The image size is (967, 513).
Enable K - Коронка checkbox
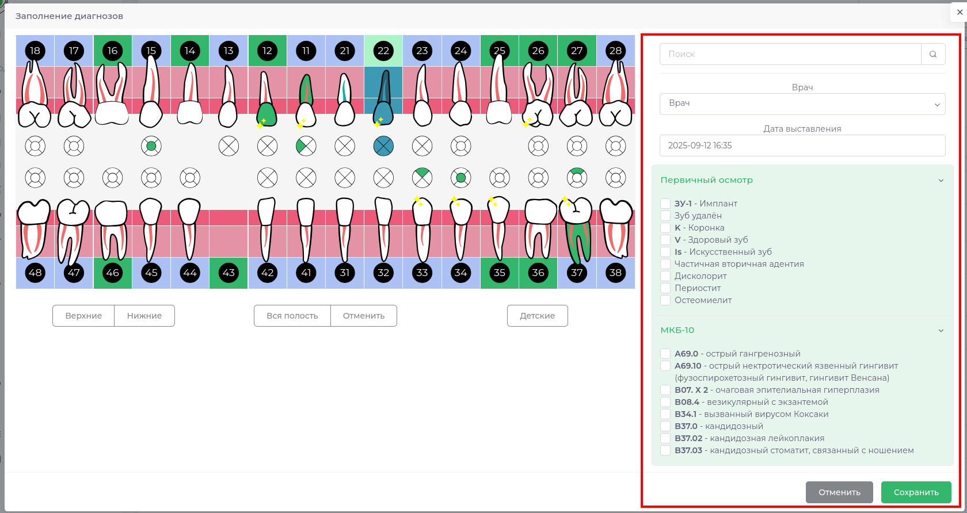pos(665,228)
